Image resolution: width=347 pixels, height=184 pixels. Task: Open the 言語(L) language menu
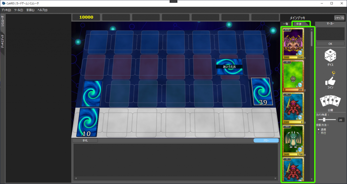click(30, 10)
